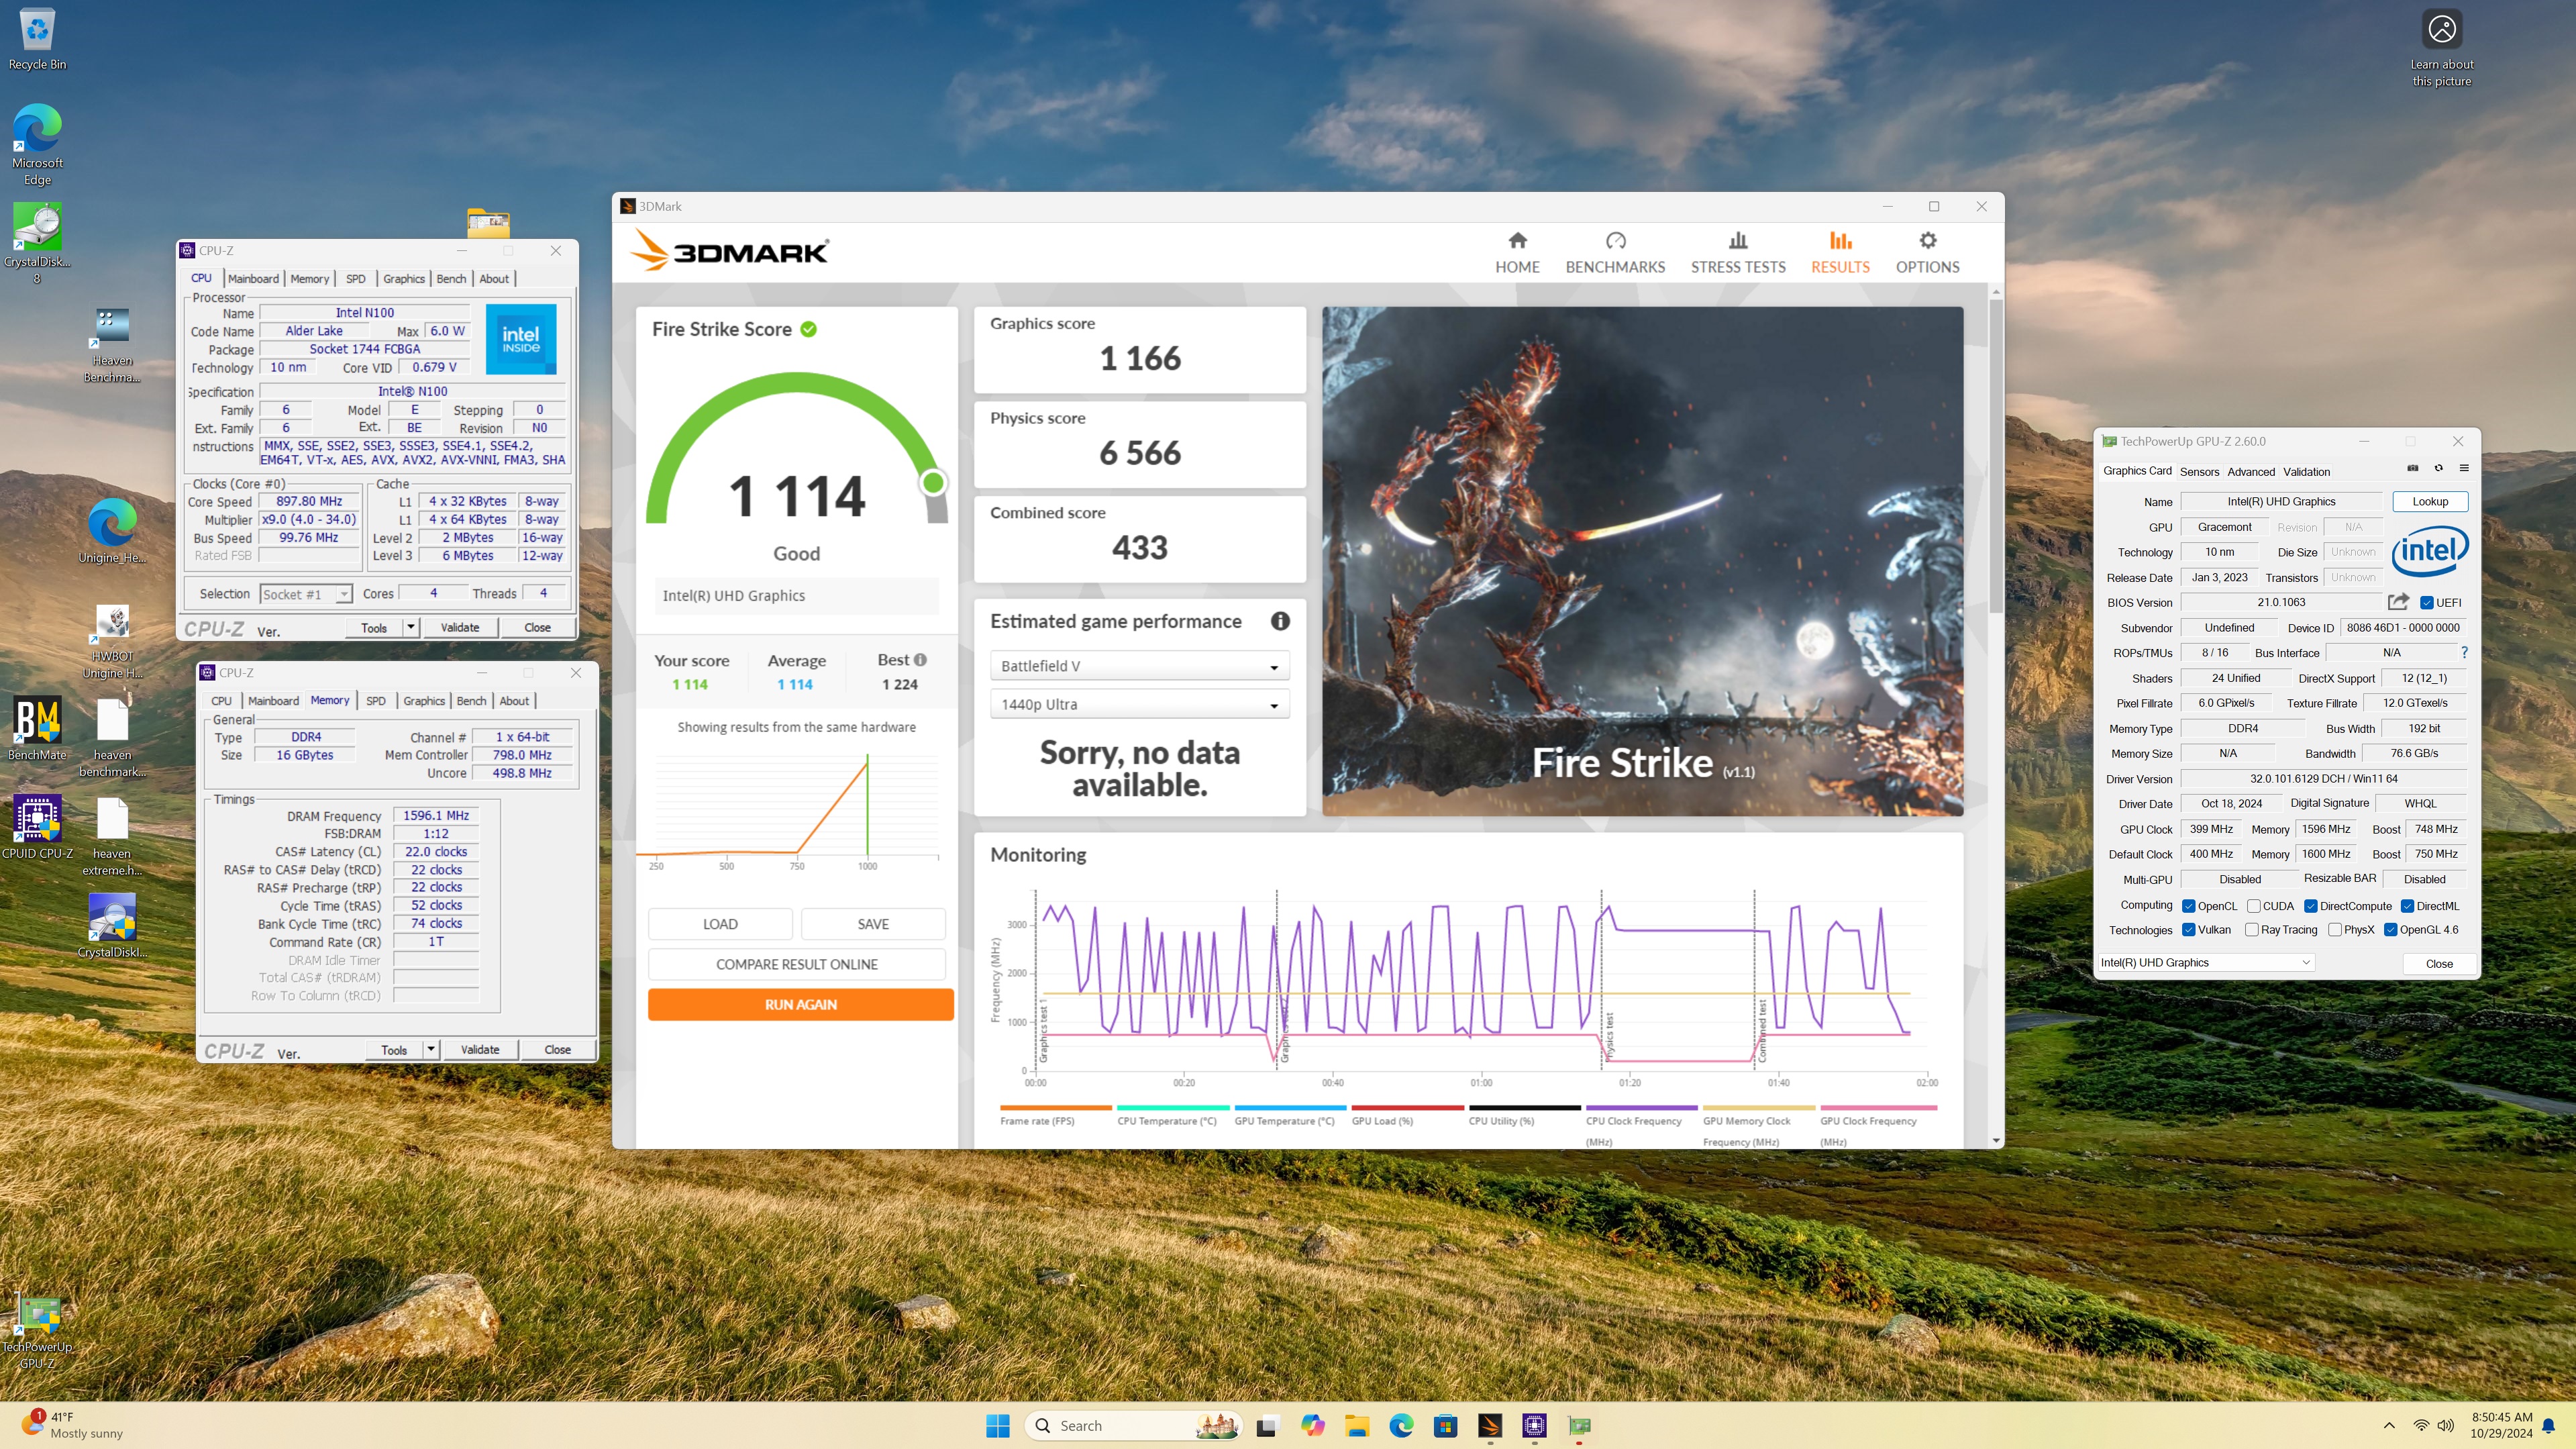Image resolution: width=2576 pixels, height=1449 pixels.
Task: Toggle PhysX checkbox in GPU-Z
Action: pos(2334,930)
